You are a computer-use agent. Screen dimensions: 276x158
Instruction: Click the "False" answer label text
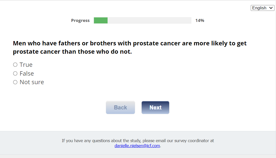27,74
